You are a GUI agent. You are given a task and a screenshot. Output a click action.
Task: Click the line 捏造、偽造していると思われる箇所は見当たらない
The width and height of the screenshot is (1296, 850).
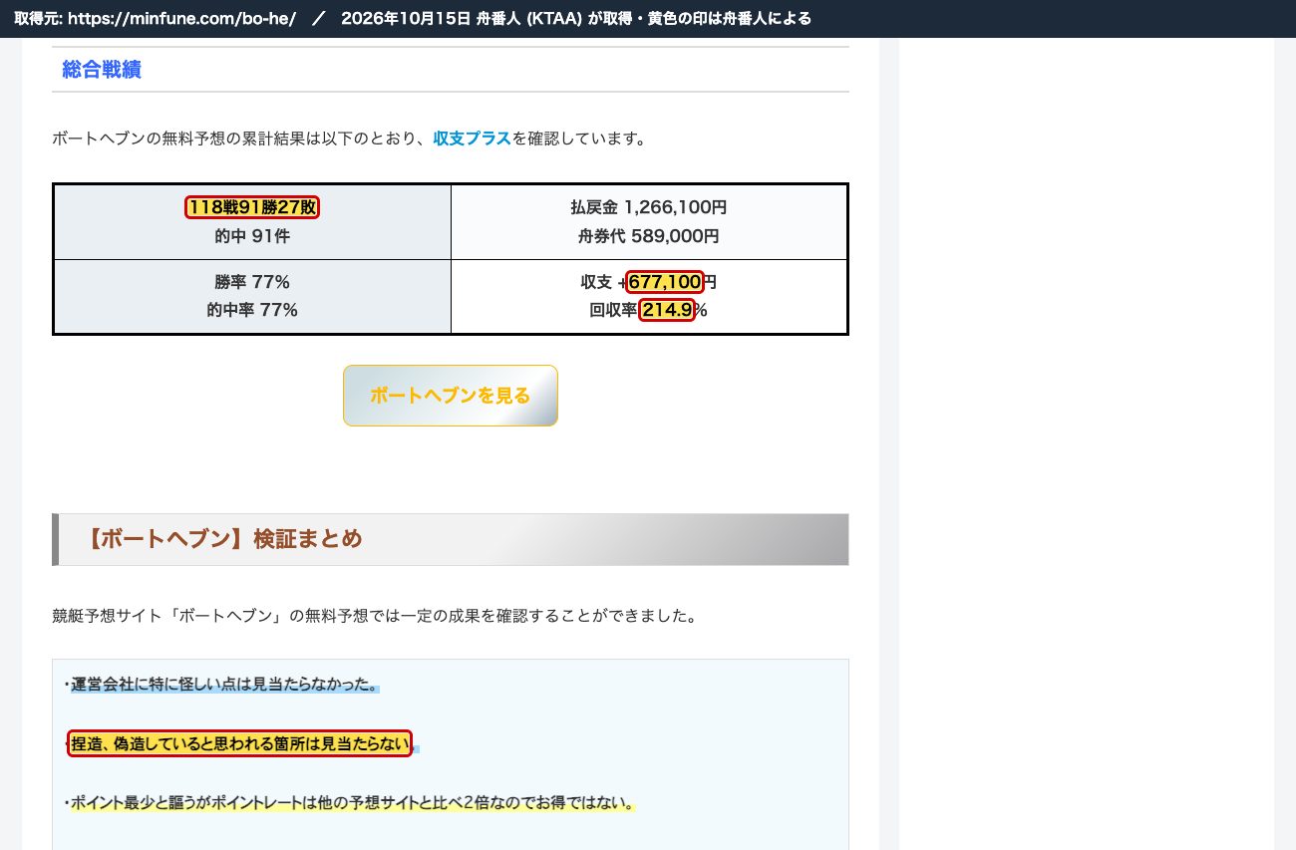(x=240, y=743)
